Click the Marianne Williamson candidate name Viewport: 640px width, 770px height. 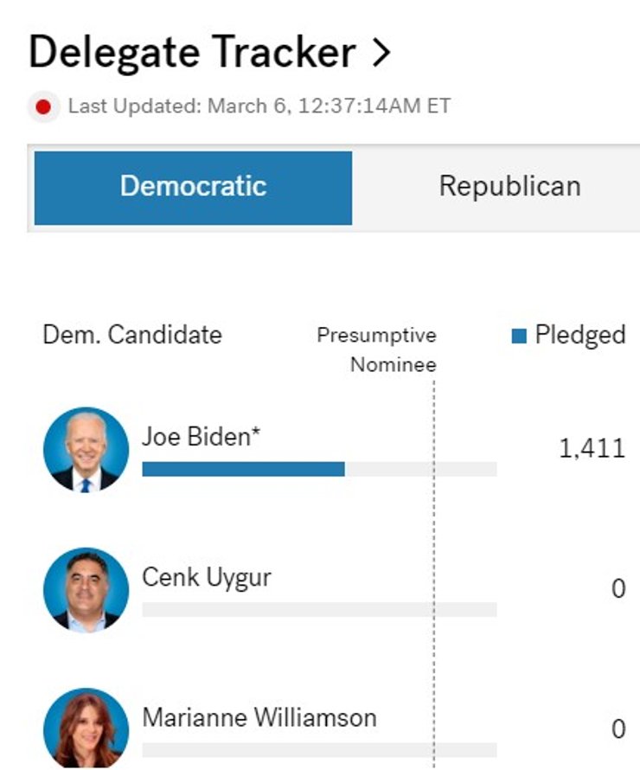click(259, 717)
